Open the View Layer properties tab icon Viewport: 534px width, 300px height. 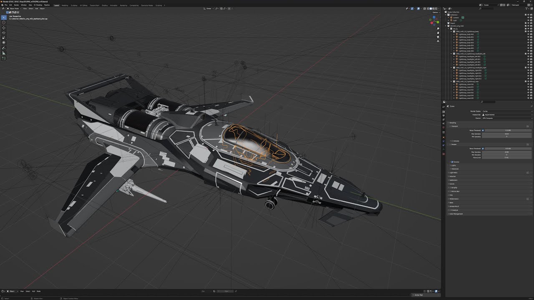(x=443, y=120)
